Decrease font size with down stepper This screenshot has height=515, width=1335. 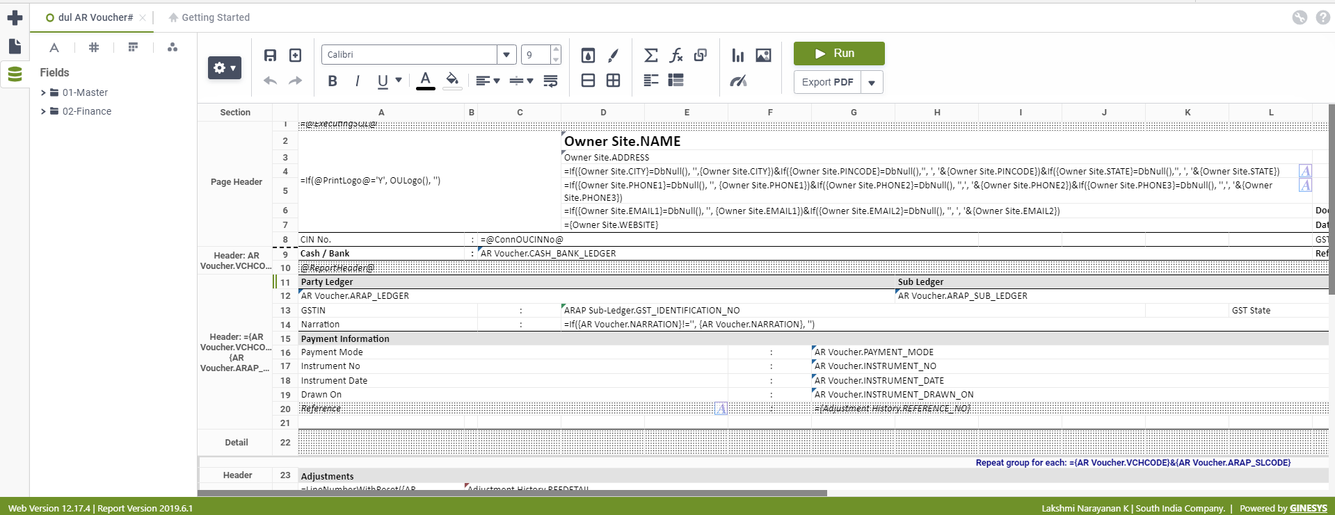(x=556, y=59)
